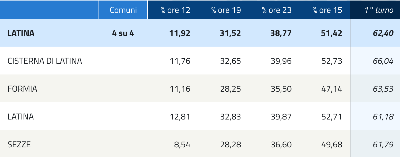Click the % ore 19 column header
The image size is (400, 157).
coord(226,10)
